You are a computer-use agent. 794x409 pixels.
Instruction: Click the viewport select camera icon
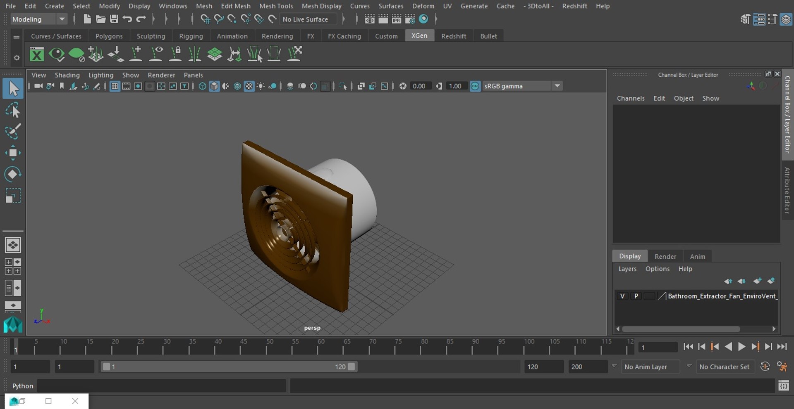[38, 86]
